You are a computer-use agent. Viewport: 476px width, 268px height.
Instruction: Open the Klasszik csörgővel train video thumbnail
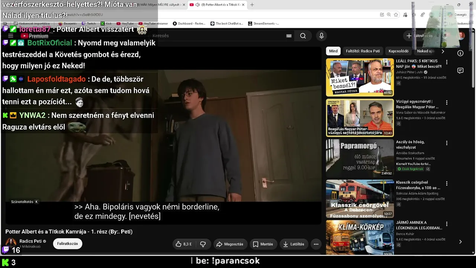pos(360,199)
